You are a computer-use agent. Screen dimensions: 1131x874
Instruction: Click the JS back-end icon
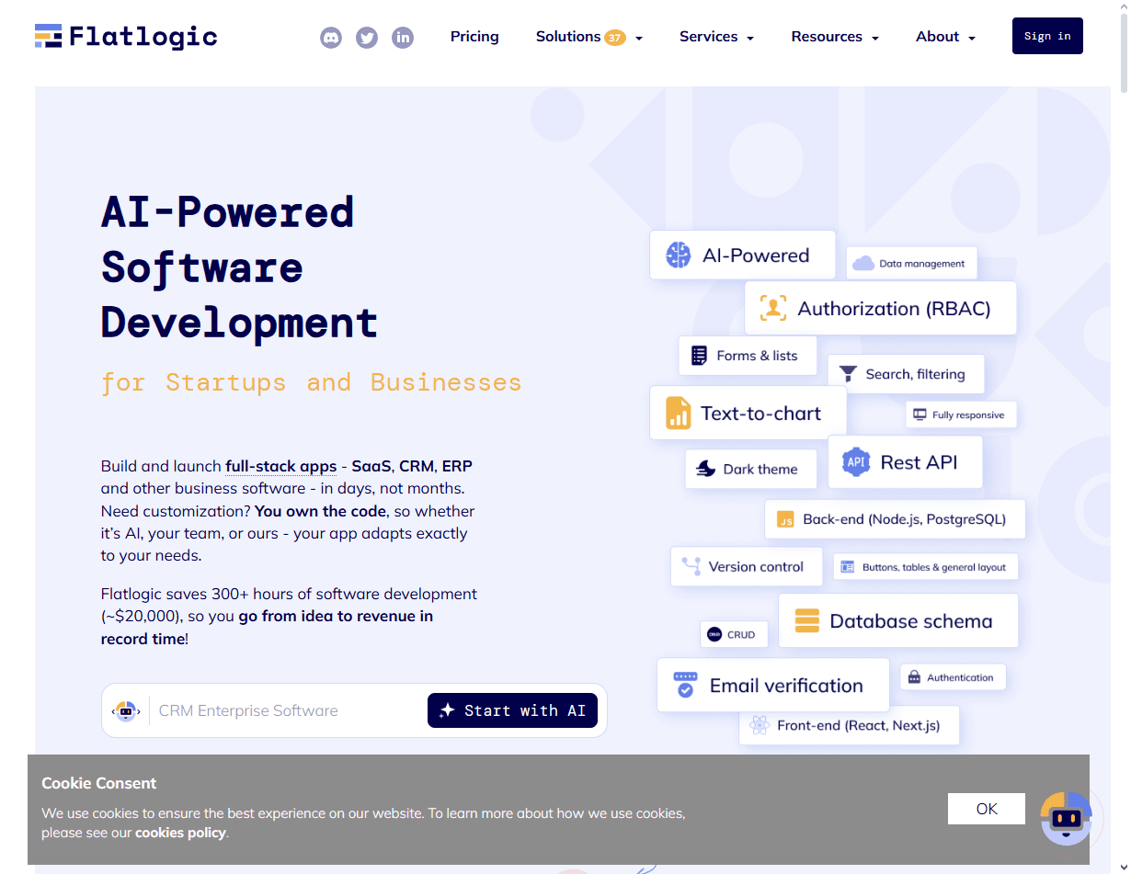[785, 519]
